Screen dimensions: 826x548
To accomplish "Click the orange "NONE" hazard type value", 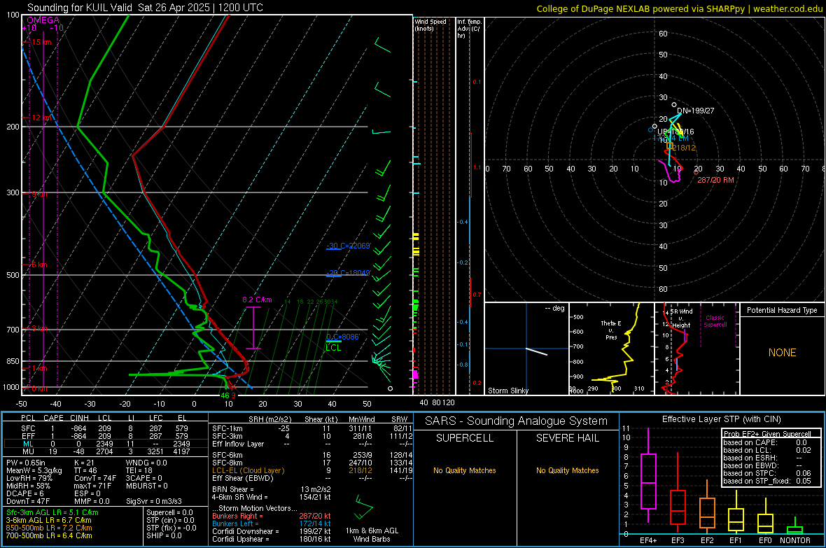I will 783,353.
